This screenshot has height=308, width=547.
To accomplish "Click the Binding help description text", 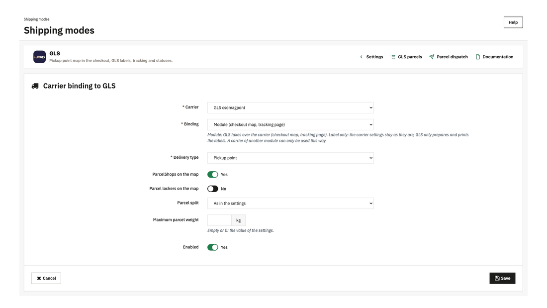I will tap(338, 138).
